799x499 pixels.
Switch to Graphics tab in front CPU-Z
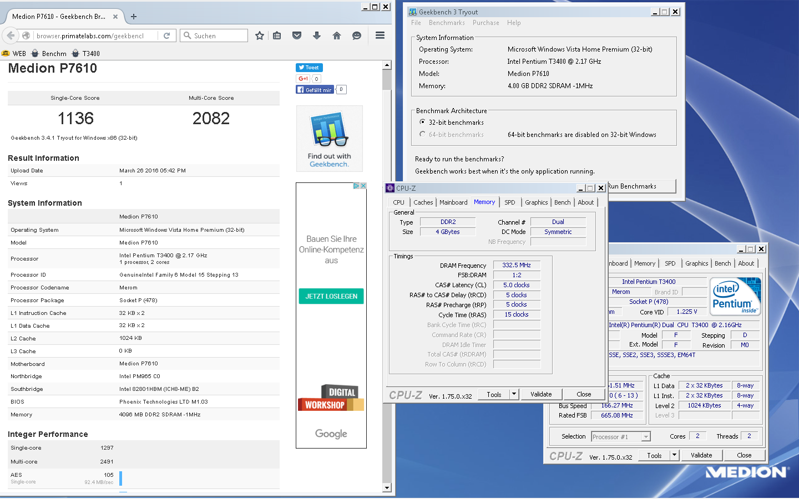[537, 202]
